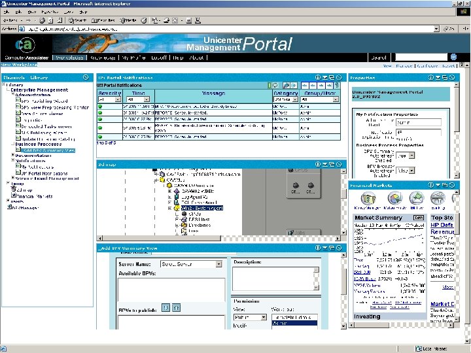Click 2D map horizontal scrollbar
The height and width of the screenshot is (353, 471).
[218, 238]
